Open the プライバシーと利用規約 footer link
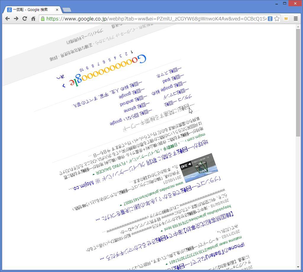Screen dimensions: 303x272 [x=85, y=36]
